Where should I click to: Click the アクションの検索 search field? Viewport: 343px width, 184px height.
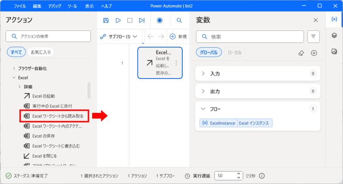[x=48, y=36]
